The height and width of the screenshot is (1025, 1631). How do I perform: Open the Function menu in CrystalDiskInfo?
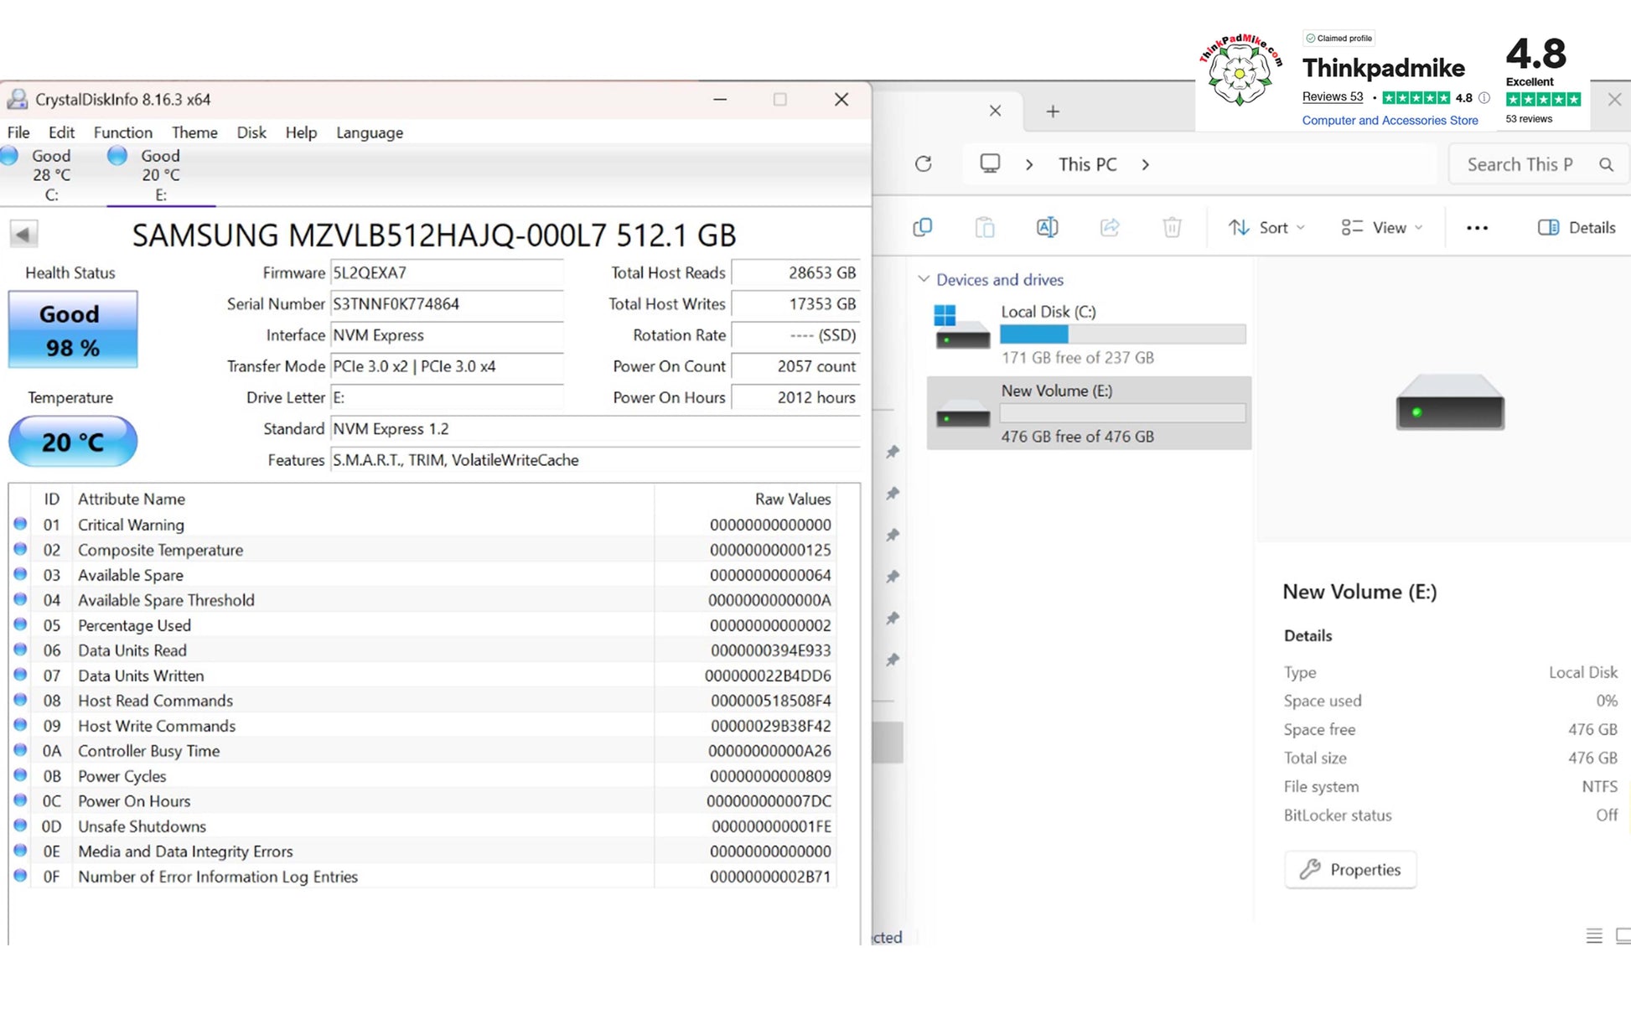tap(122, 132)
